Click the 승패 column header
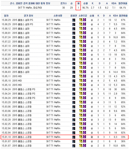129x150 pixels. click(92, 16)
